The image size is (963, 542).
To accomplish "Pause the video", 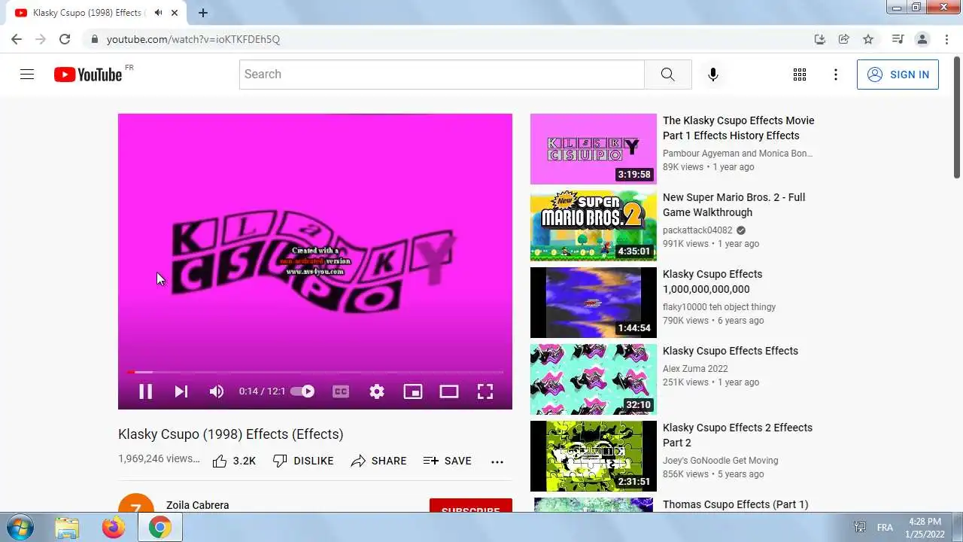I will point(146,391).
